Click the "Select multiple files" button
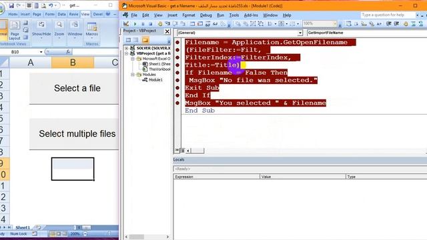 [x=74, y=133]
